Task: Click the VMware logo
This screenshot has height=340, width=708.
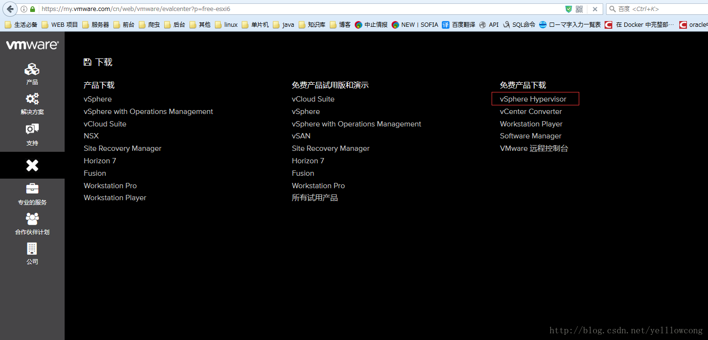Action: pos(32,45)
